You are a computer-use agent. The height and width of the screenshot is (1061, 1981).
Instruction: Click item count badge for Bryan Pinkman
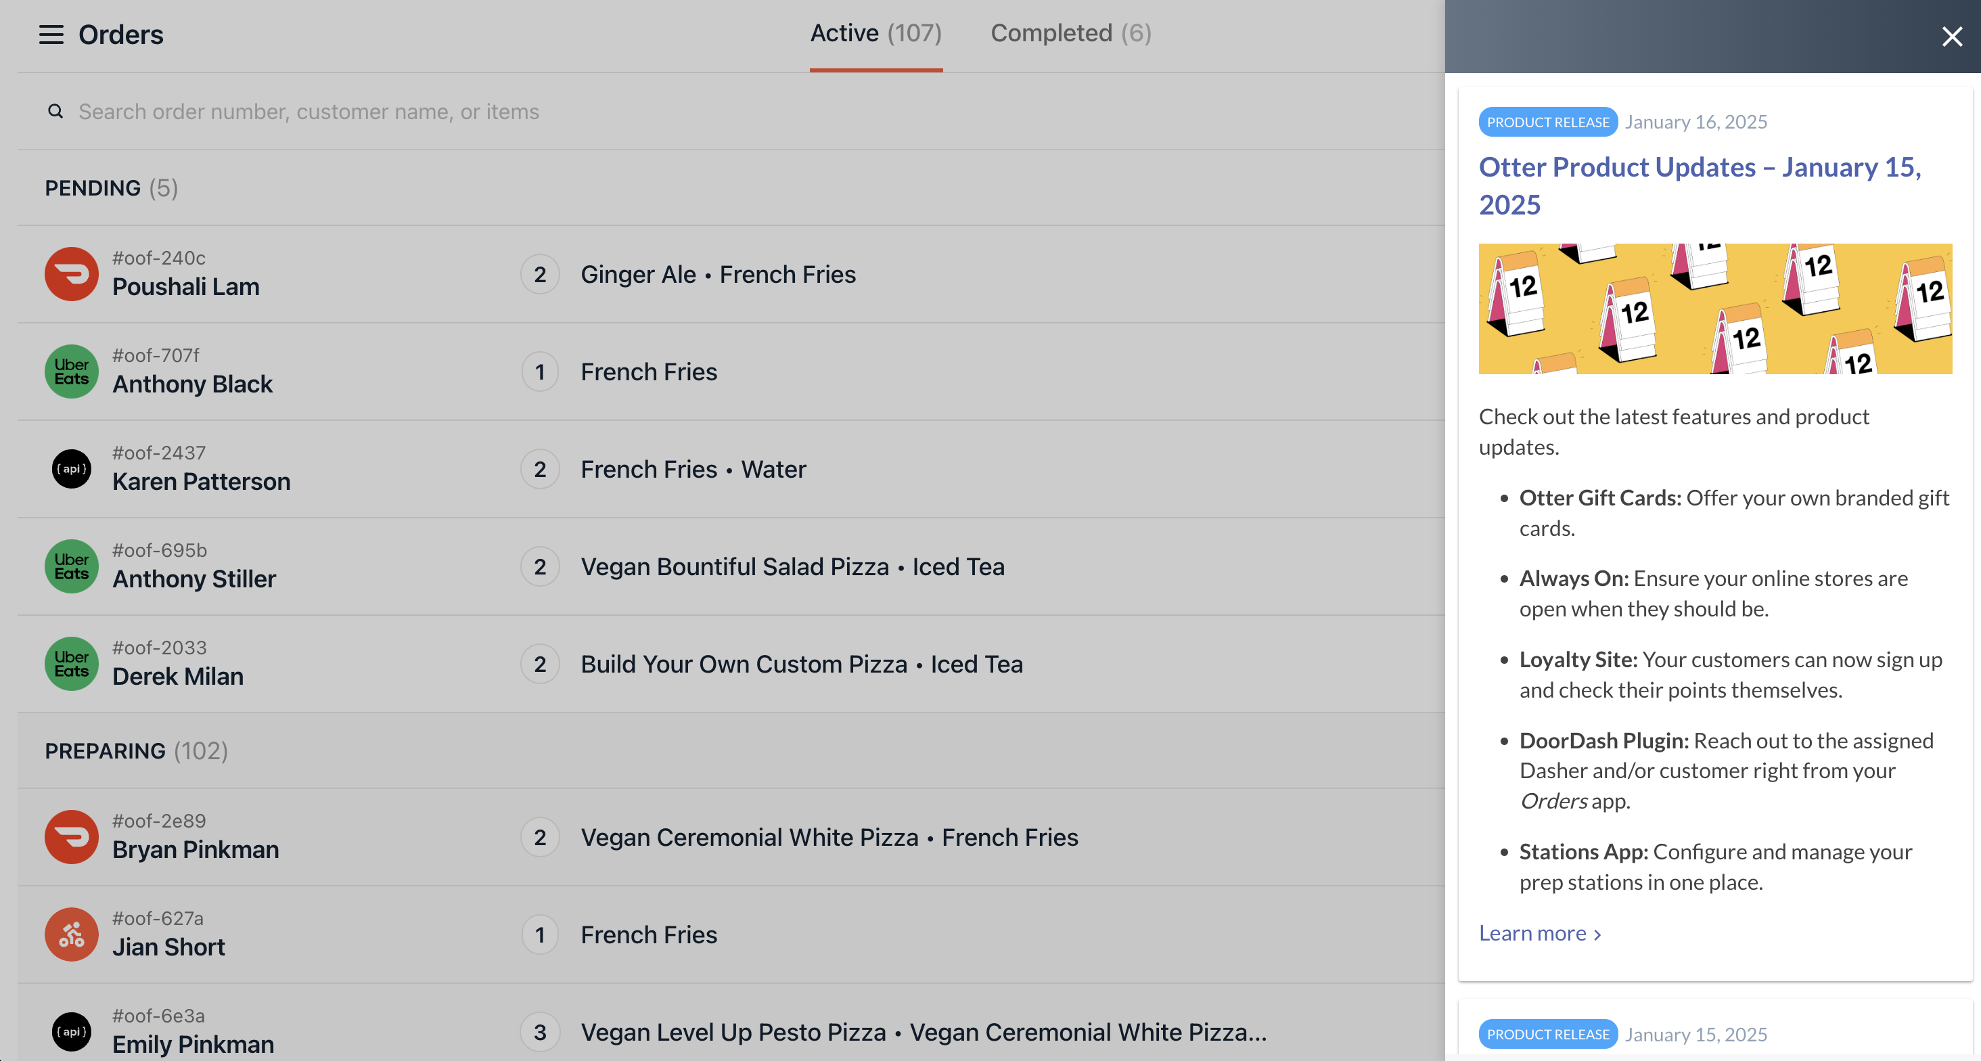540,838
